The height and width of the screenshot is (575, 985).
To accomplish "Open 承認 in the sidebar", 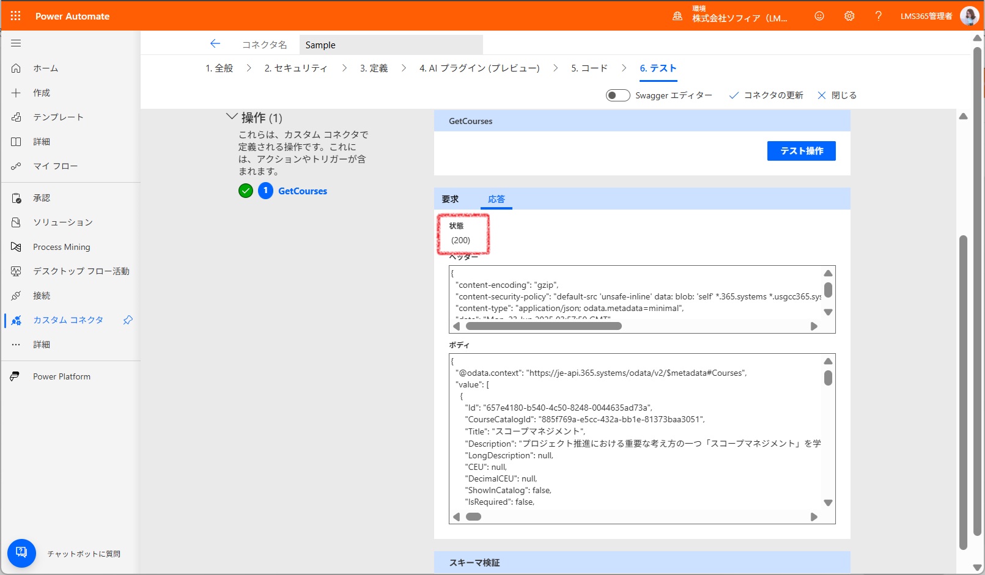I will click(x=42, y=198).
